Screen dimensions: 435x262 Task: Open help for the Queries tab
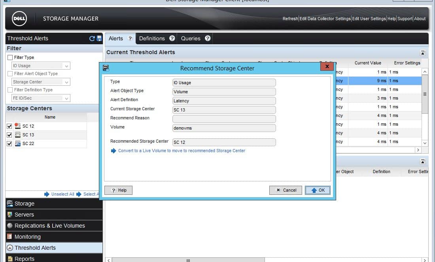coord(208,38)
